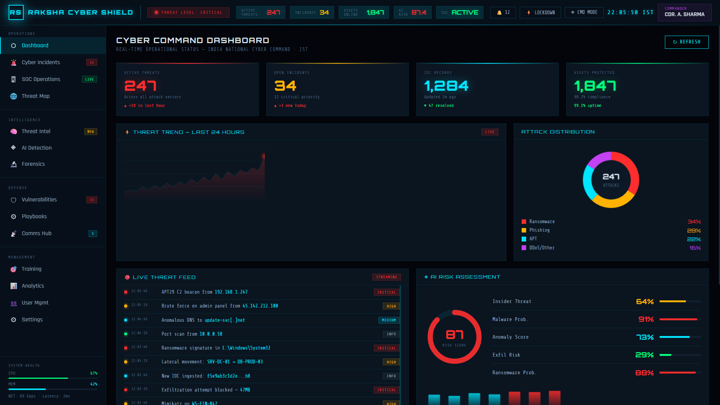Image resolution: width=720 pixels, height=405 pixels.
Task: Click IP address 45.142.212.100 in feed
Action: click(260, 306)
